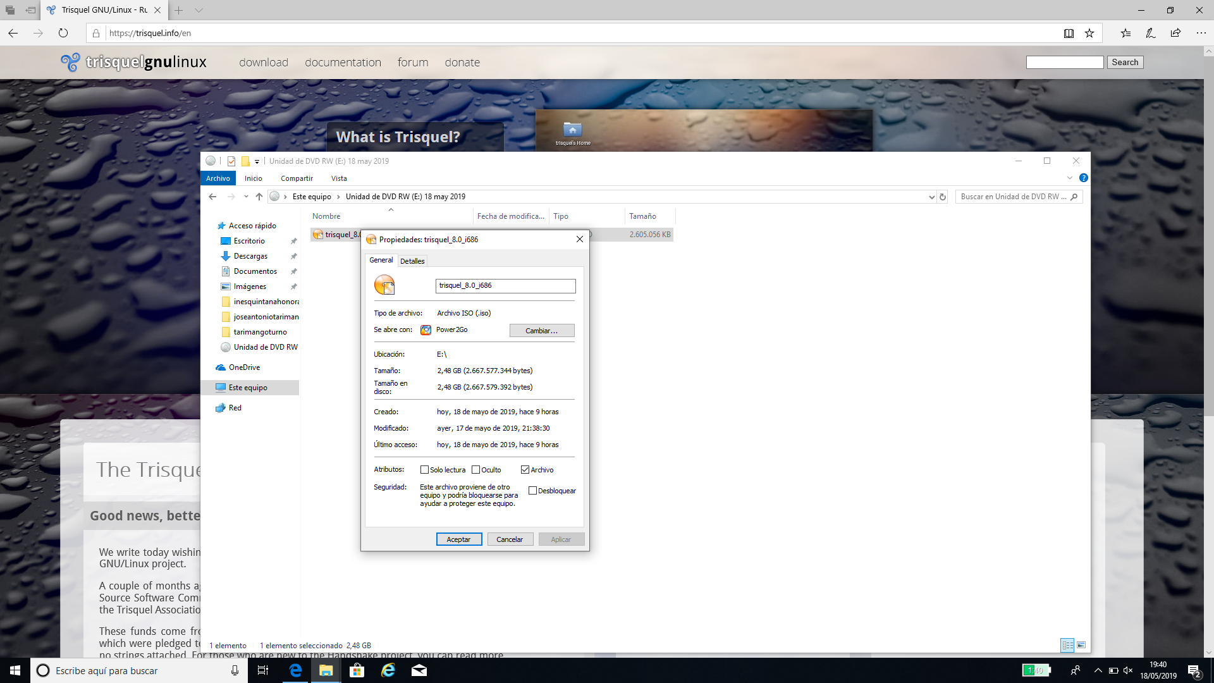Click Cancelar button in properties

tap(510, 539)
